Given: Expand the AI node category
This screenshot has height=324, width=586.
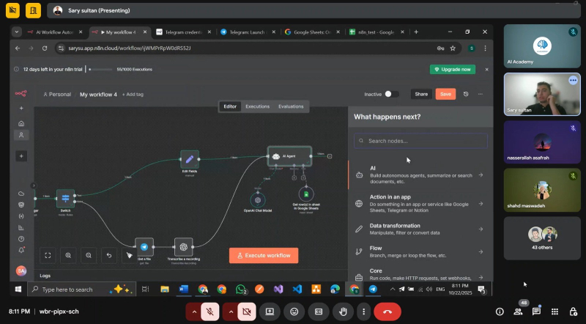Looking at the screenshot, I should (x=419, y=175).
